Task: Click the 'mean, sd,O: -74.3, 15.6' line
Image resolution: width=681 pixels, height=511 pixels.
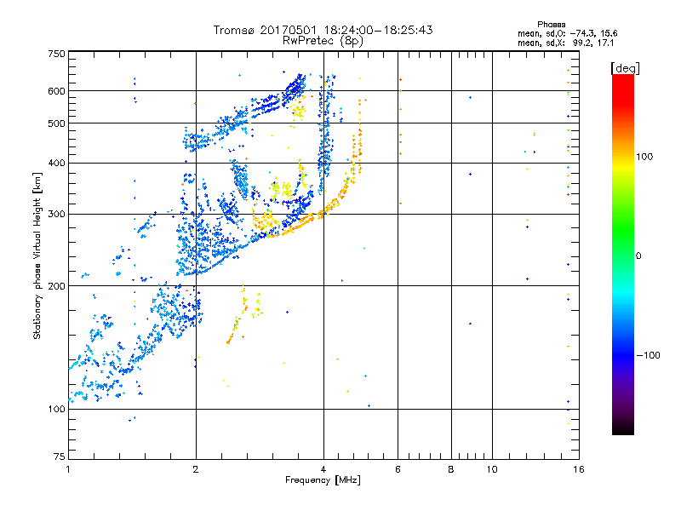Action: click(x=567, y=33)
